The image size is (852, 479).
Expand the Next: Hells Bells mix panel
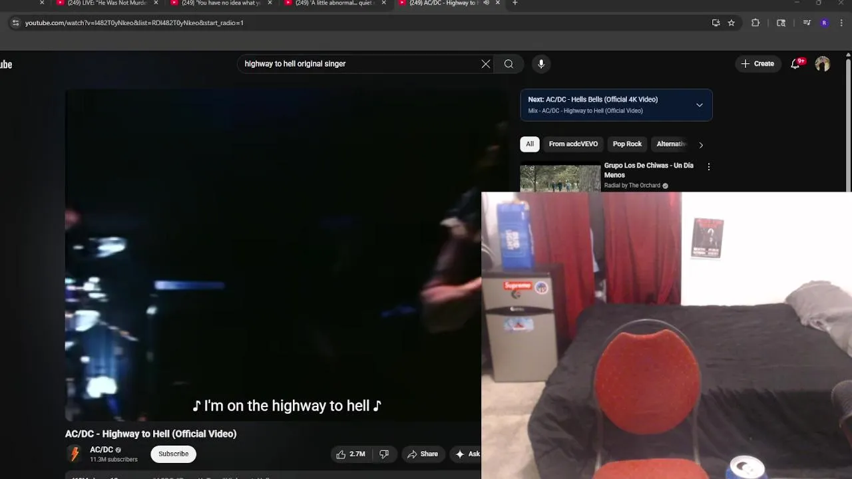click(700, 105)
